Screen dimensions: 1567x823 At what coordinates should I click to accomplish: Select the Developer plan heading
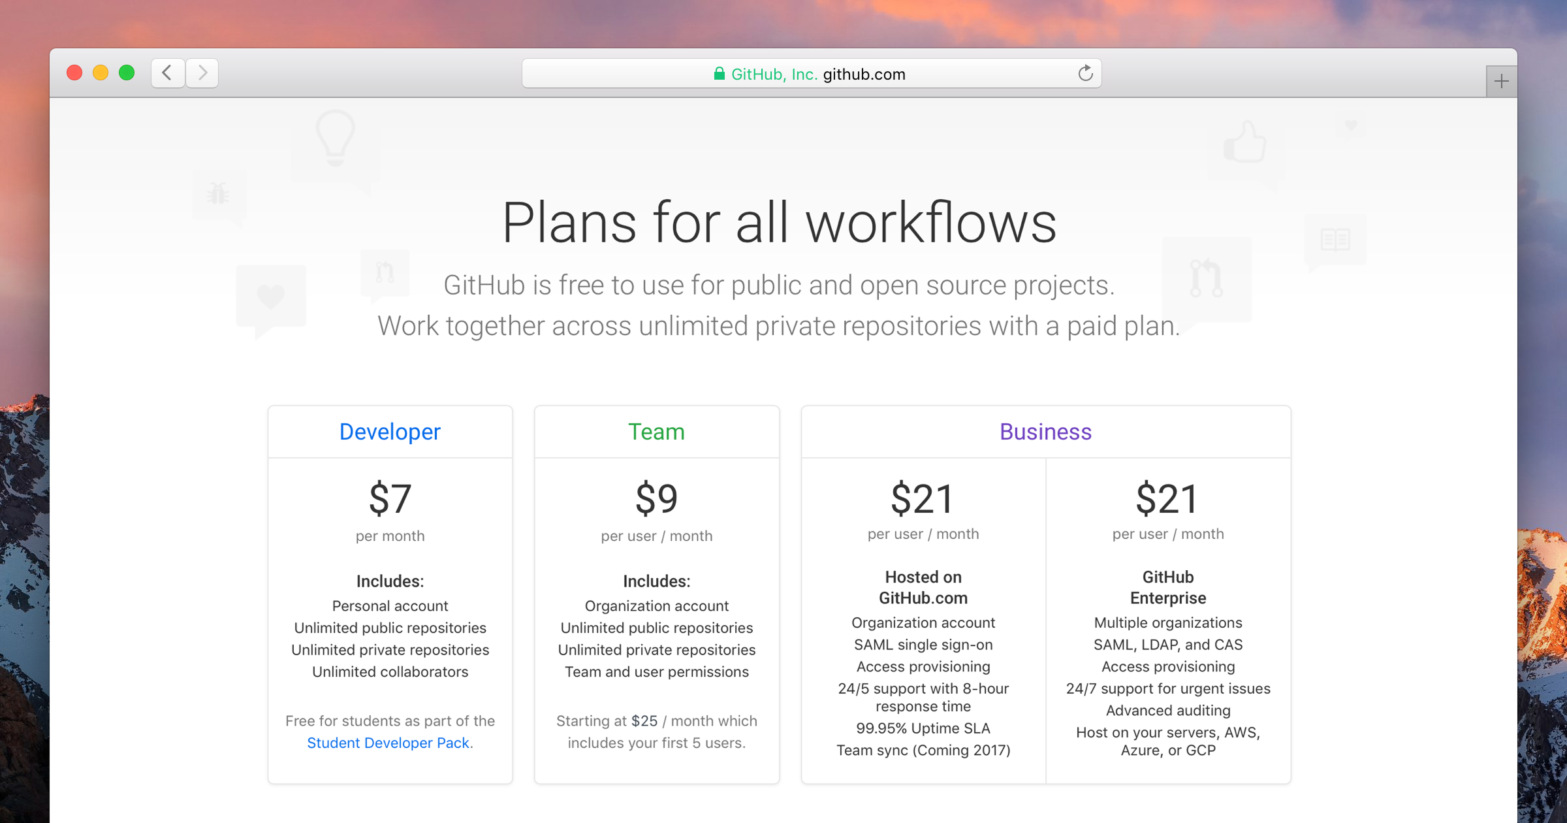(x=389, y=431)
